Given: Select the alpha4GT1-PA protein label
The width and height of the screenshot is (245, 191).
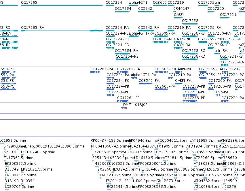Looking at the screenshot, I should pos(144,75).
